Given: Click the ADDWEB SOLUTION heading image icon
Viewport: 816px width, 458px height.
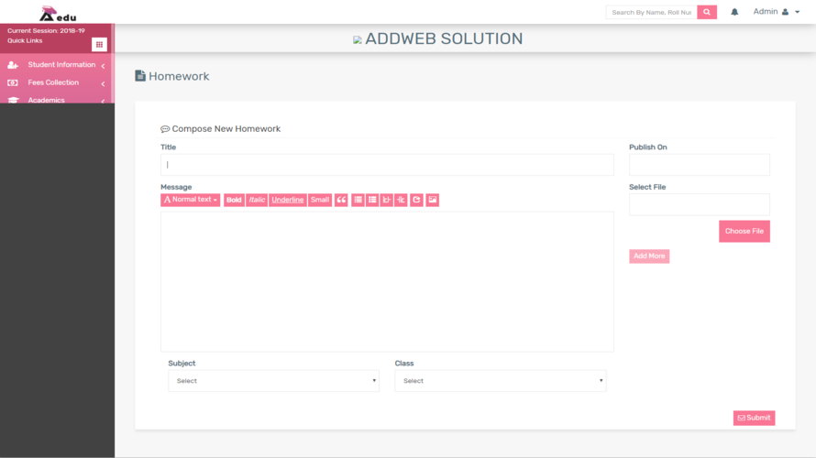Looking at the screenshot, I should [x=357, y=40].
